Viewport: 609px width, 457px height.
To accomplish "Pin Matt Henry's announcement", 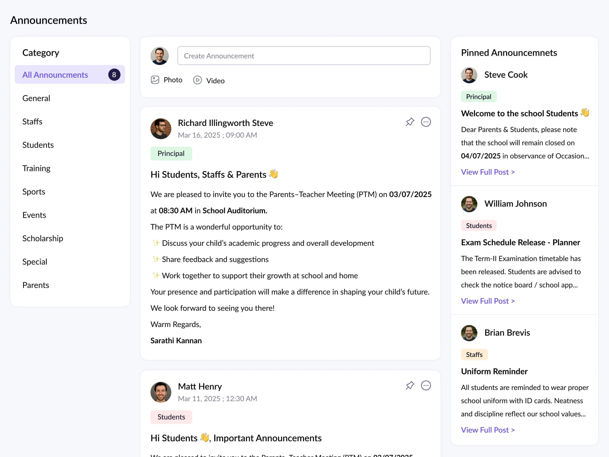I will coord(410,385).
